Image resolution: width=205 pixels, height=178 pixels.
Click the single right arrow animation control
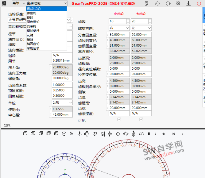(x=181, y=134)
